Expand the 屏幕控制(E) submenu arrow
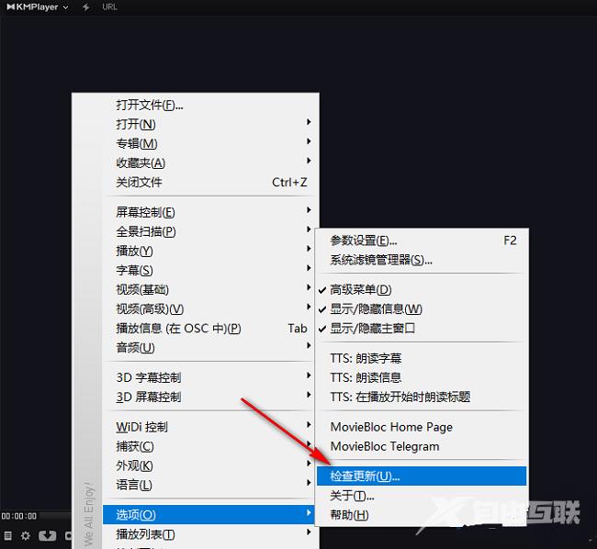 [x=309, y=209]
